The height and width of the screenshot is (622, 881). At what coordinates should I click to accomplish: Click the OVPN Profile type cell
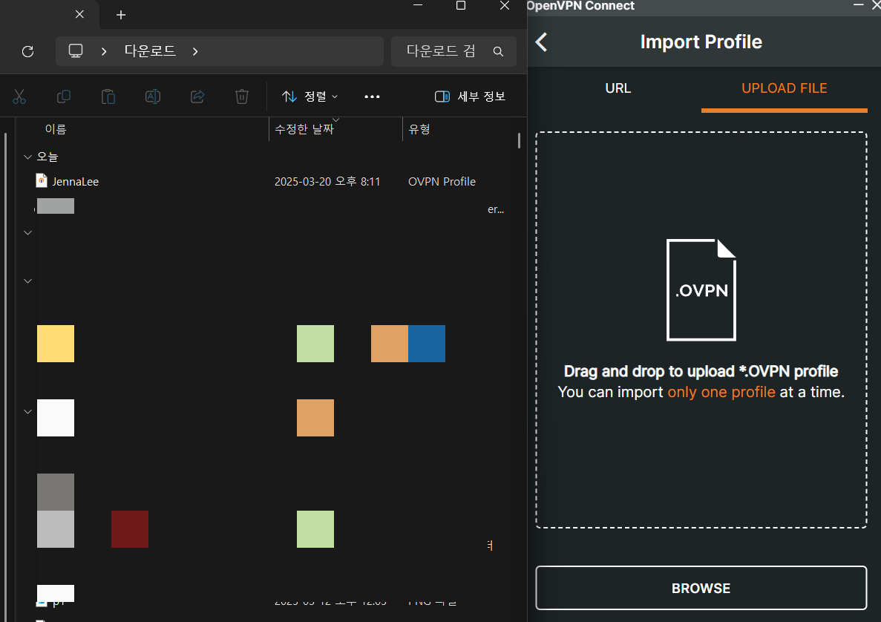coord(442,182)
